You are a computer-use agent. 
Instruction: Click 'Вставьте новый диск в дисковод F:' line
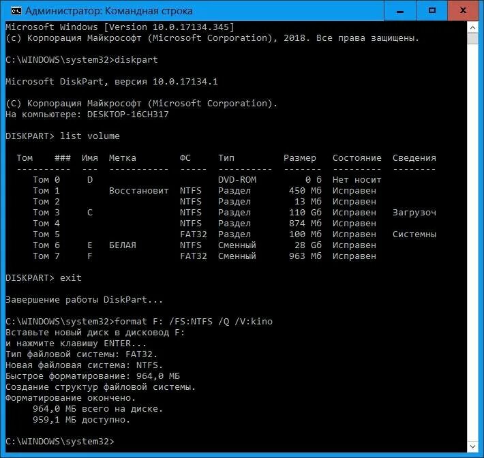coord(95,333)
